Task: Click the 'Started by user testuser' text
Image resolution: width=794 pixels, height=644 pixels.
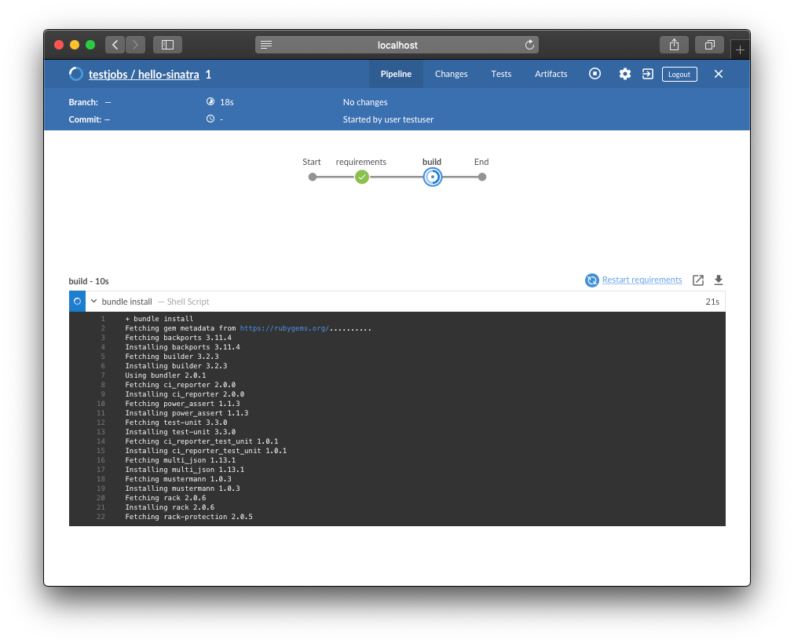Action: click(x=388, y=119)
